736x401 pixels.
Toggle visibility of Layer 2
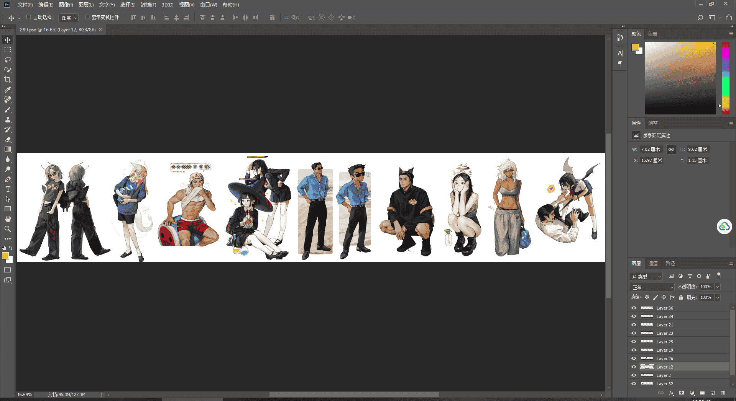tap(634, 375)
